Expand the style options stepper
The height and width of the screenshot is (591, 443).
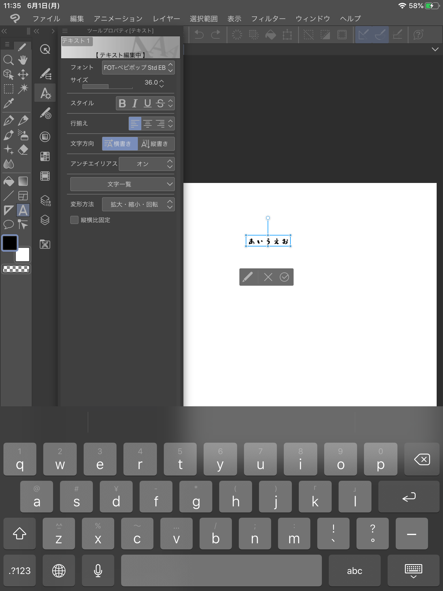click(170, 103)
